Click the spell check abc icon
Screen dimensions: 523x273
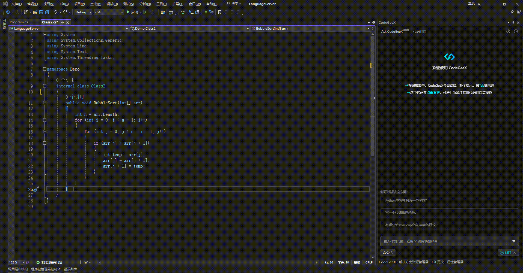tap(183, 12)
